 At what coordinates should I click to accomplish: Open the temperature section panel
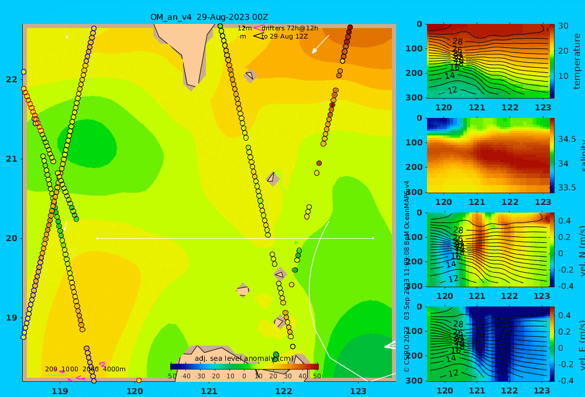tap(488, 61)
